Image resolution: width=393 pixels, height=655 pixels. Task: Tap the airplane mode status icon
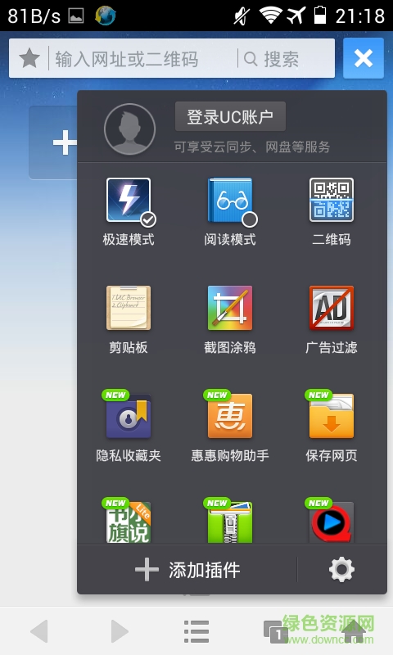coord(296,16)
